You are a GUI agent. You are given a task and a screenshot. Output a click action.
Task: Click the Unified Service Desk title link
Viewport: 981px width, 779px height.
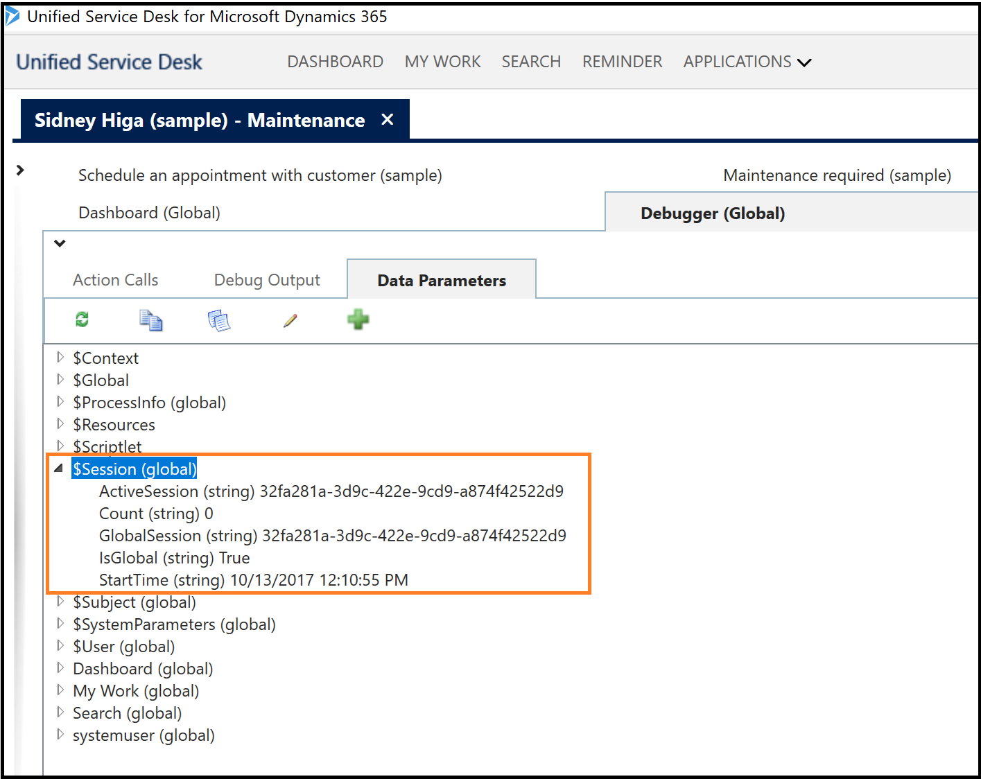(x=109, y=62)
